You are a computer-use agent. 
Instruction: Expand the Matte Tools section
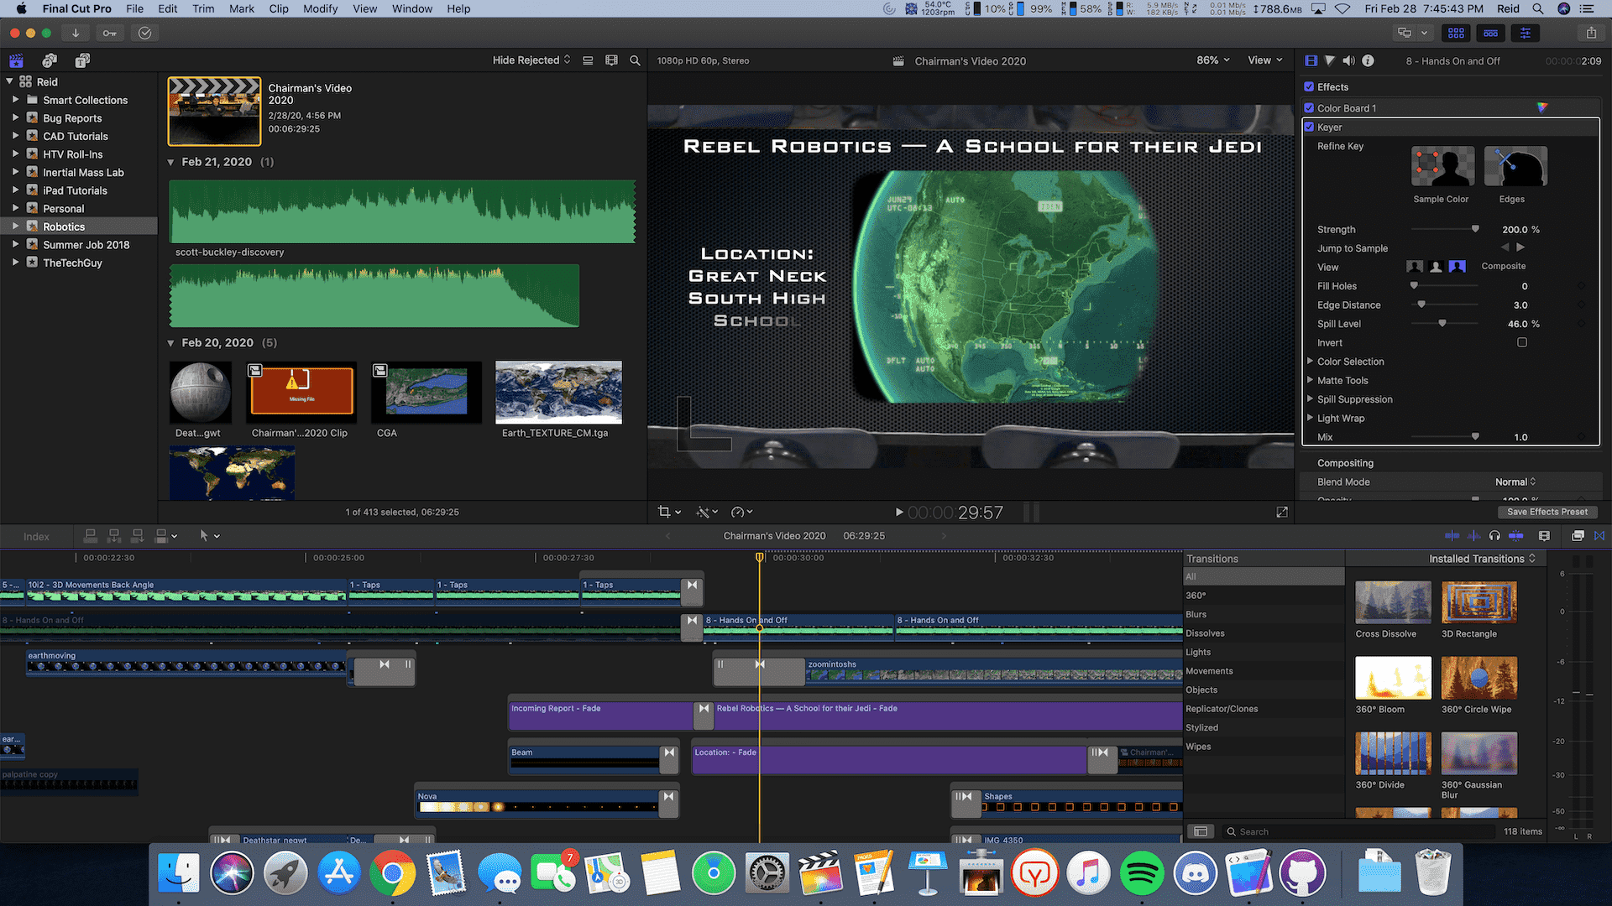1311,380
